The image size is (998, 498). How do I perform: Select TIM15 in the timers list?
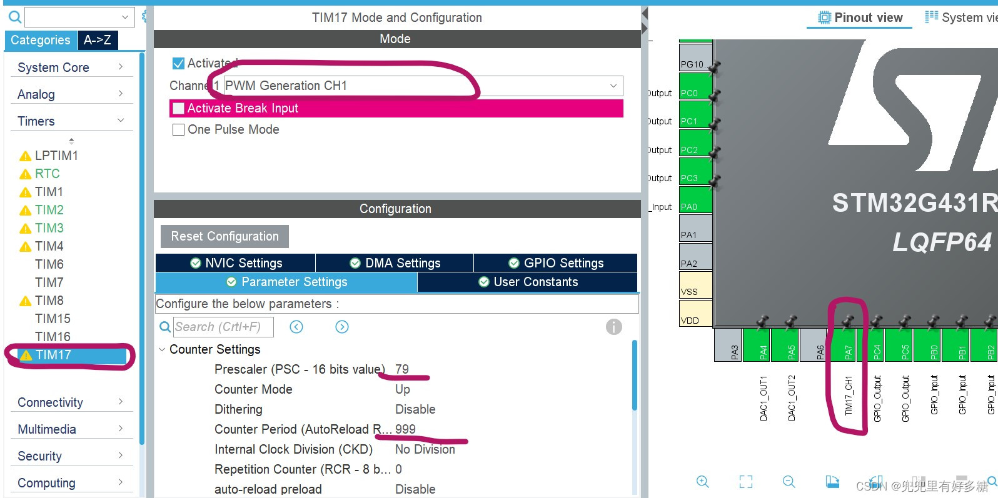click(x=53, y=319)
